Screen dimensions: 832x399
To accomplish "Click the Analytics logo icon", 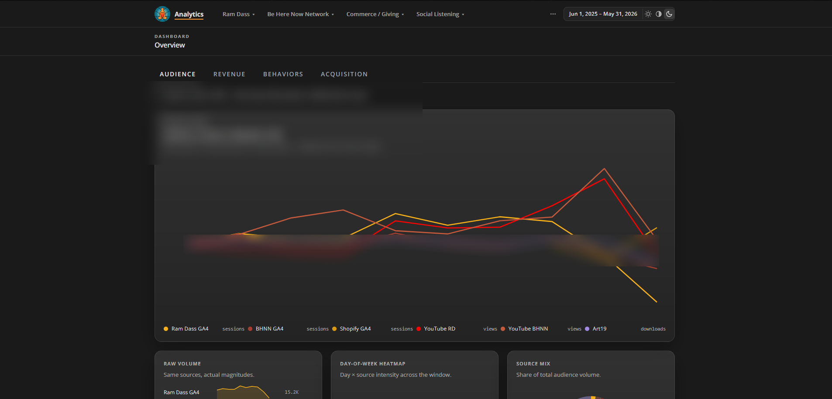I will [x=162, y=14].
